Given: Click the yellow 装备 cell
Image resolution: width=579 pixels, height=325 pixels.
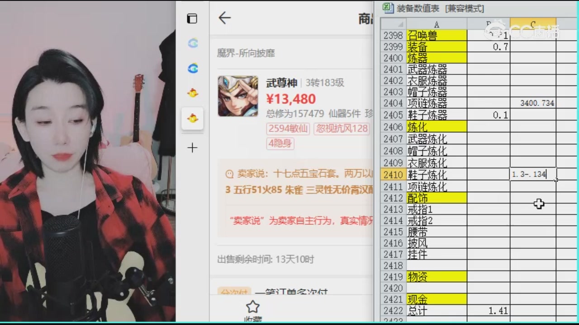Looking at the screenshot, I should click(x=437, y=46).
